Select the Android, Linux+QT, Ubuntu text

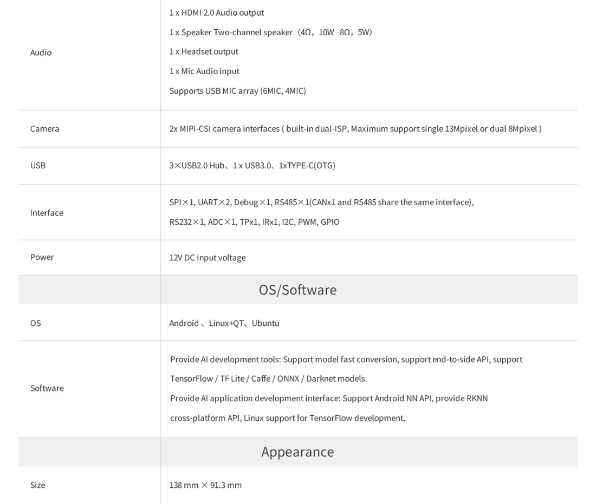click(224, 323)
